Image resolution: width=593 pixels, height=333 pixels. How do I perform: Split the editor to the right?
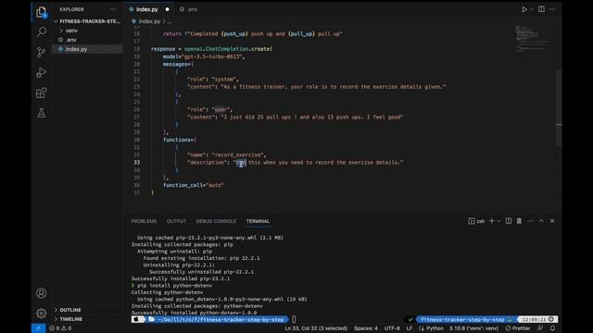[x=541, y=9]
